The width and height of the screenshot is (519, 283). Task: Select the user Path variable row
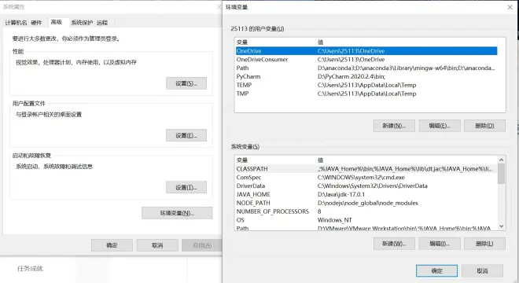[366, 68]
